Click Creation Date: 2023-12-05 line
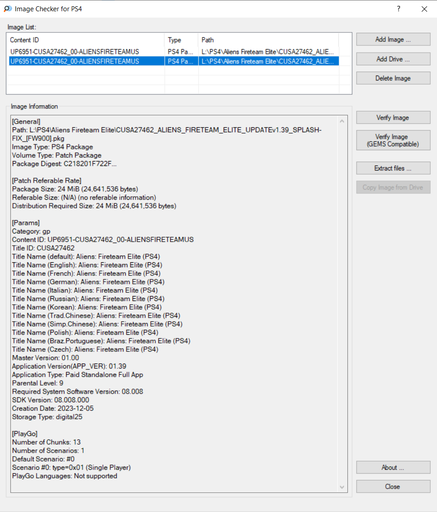 tap(53, 409)
